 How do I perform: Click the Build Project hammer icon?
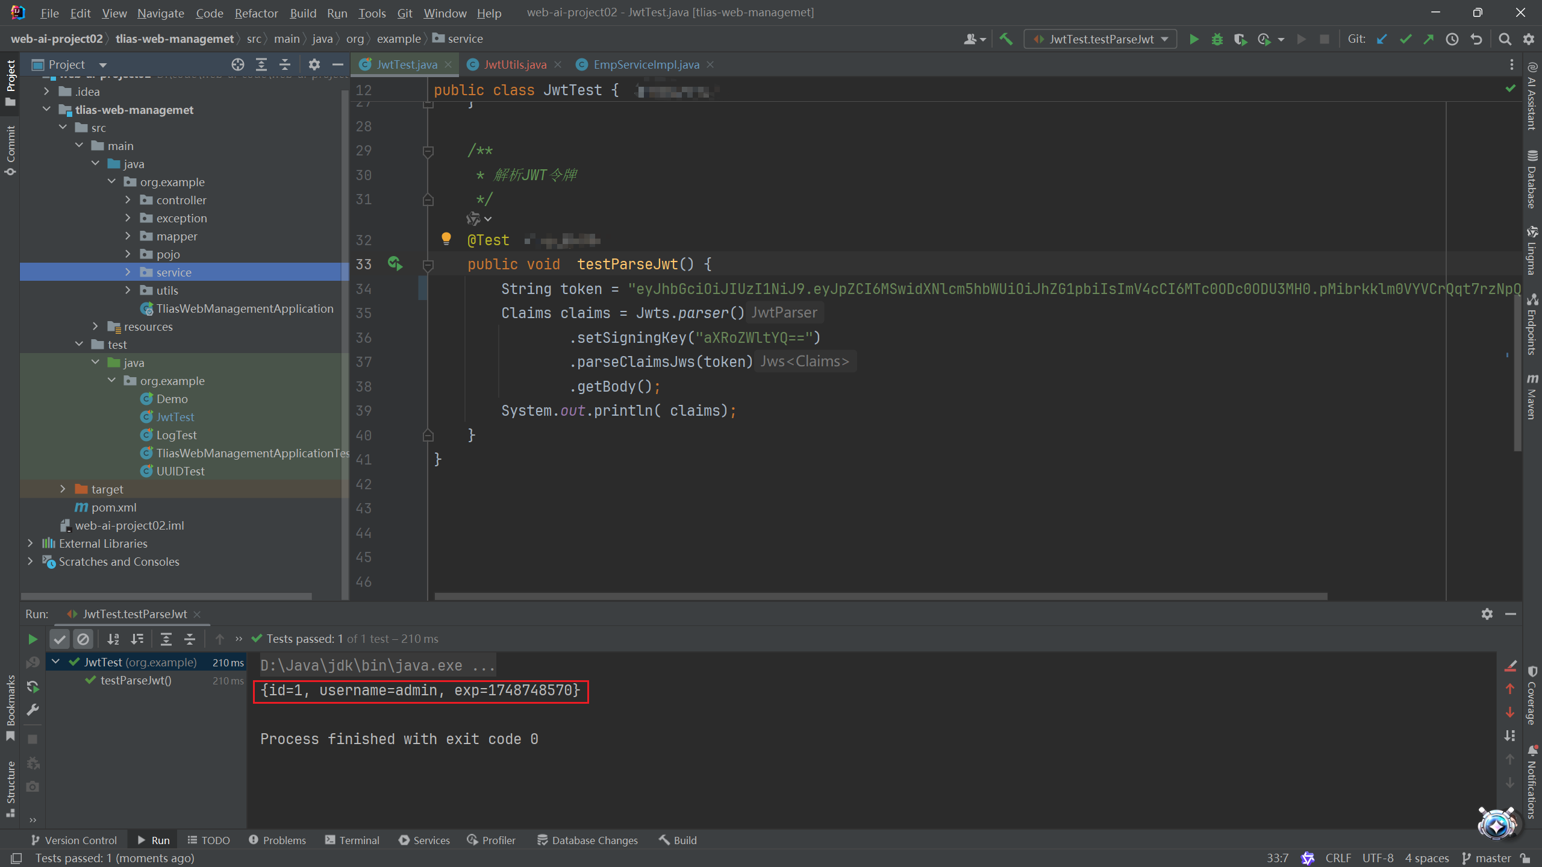point(1006,39)
